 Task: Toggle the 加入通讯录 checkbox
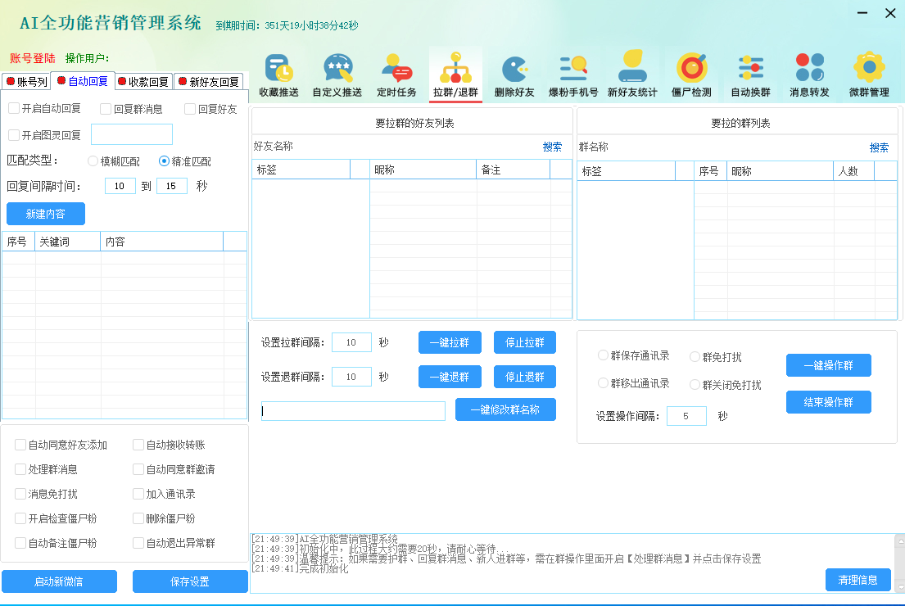[138, 494]
